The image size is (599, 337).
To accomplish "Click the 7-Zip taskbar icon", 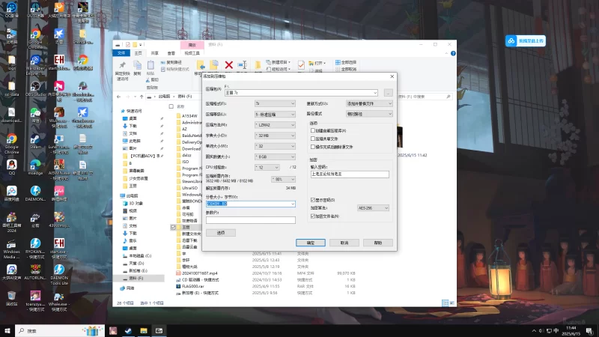I will [x=159, y=330].
